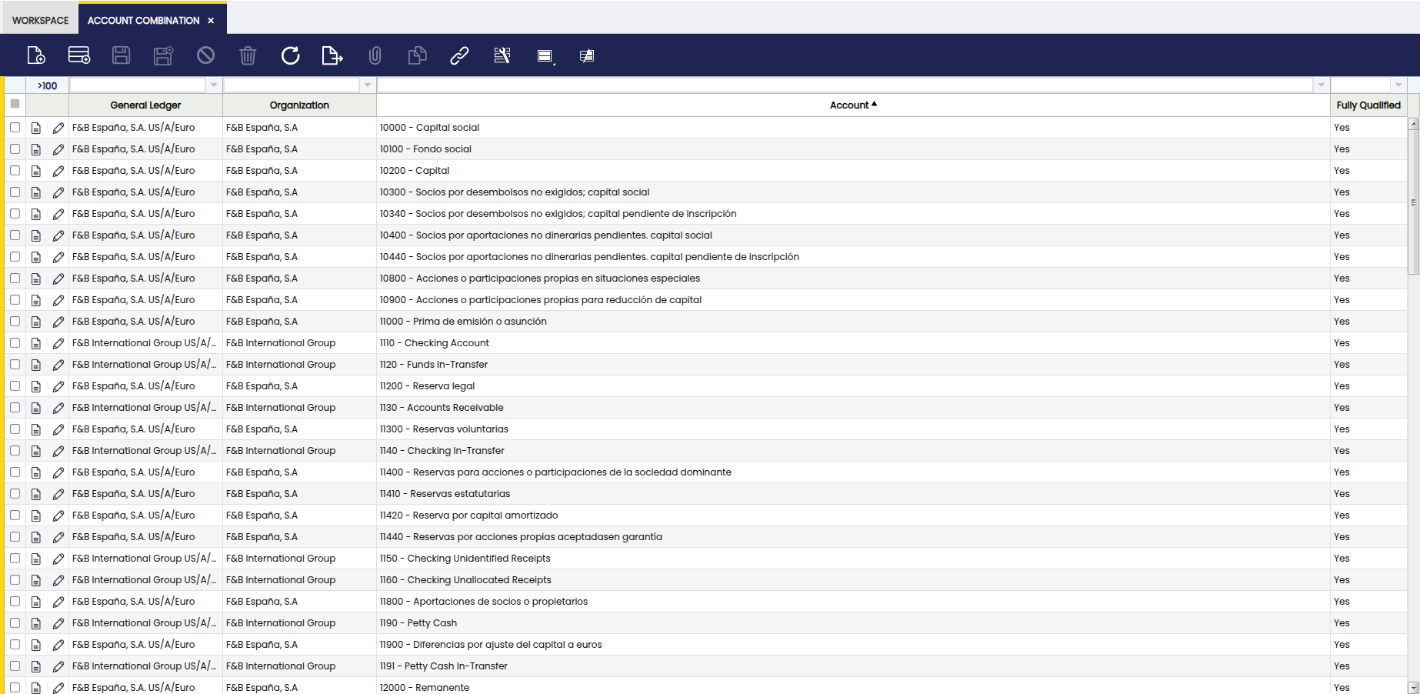This screenshot has height=694, width=1420.
Task: Tick the checkbox for 10100 - Fondo social
Action: pos(15,149)
